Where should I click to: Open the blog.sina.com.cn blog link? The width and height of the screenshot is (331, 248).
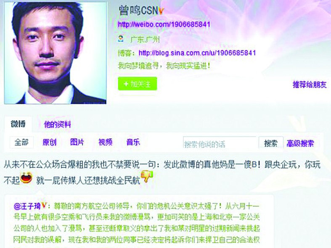[x=197, y=53]
